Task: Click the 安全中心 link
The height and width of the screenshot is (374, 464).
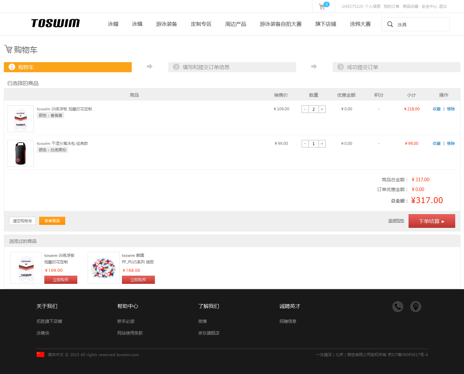Action: pyautogui.click(x=429, y=7)
